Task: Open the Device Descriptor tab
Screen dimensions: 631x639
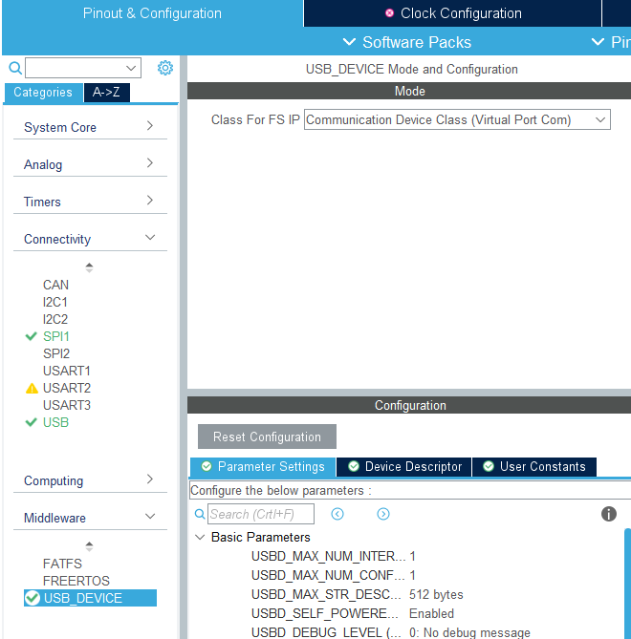Action: [403, 466]
